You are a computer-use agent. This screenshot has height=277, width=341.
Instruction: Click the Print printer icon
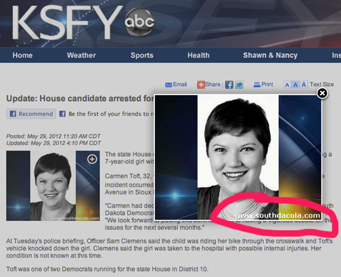(257, 84)
